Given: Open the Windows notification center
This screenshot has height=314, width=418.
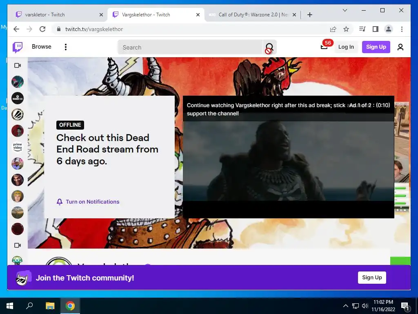Looking at the screenshot, I should pos(405,306).
